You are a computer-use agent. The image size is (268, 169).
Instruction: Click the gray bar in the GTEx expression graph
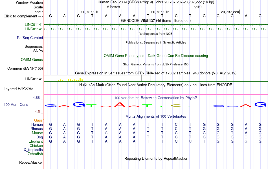pos(142,78)
